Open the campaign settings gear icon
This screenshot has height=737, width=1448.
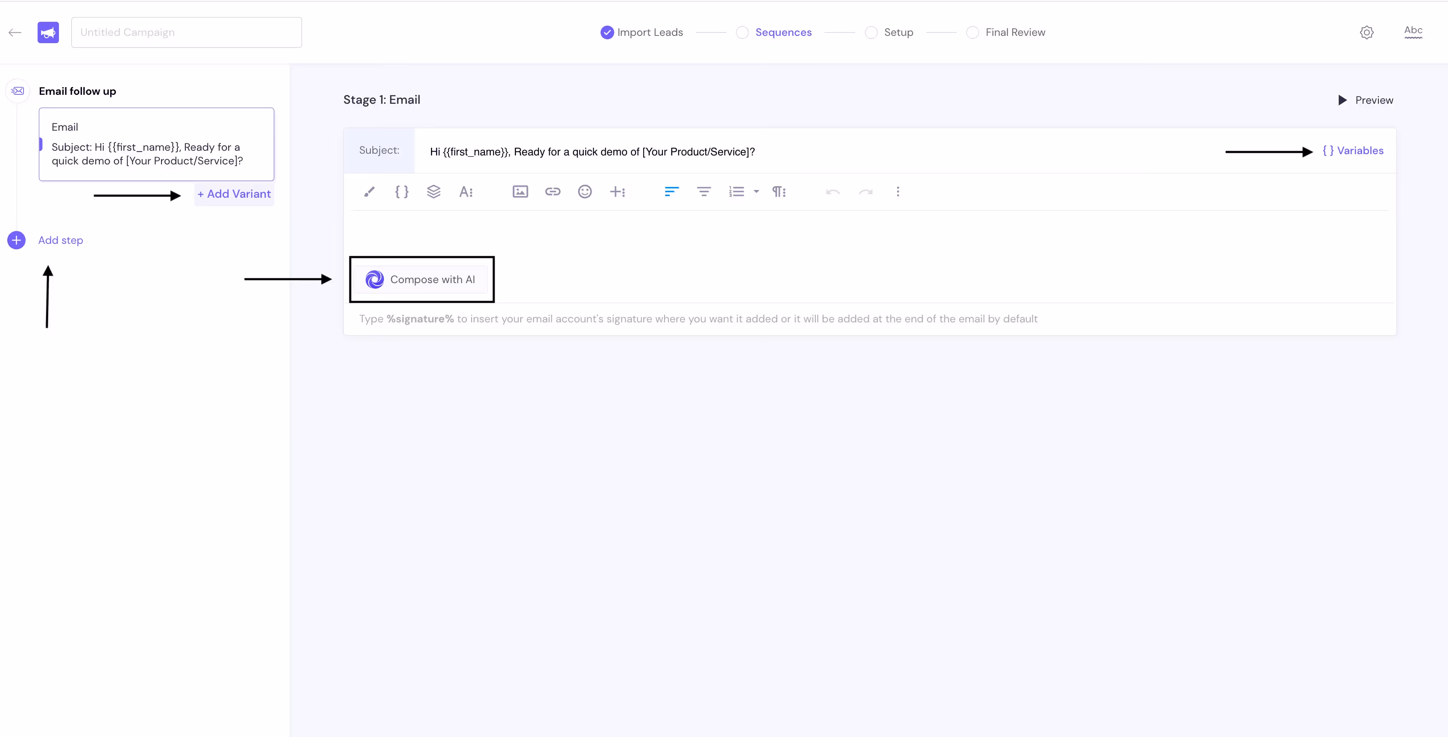(x=1366, y=32)
